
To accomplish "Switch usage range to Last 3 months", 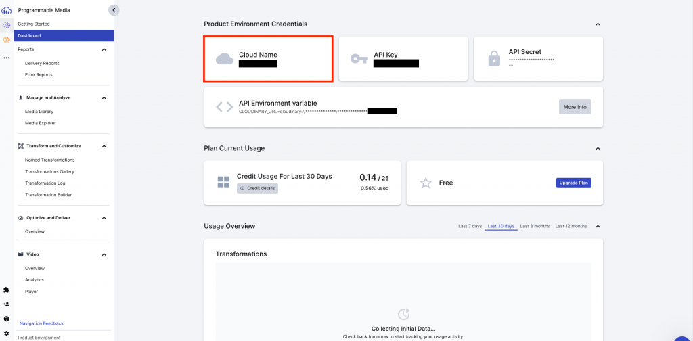I will click(x=535, y=226).
